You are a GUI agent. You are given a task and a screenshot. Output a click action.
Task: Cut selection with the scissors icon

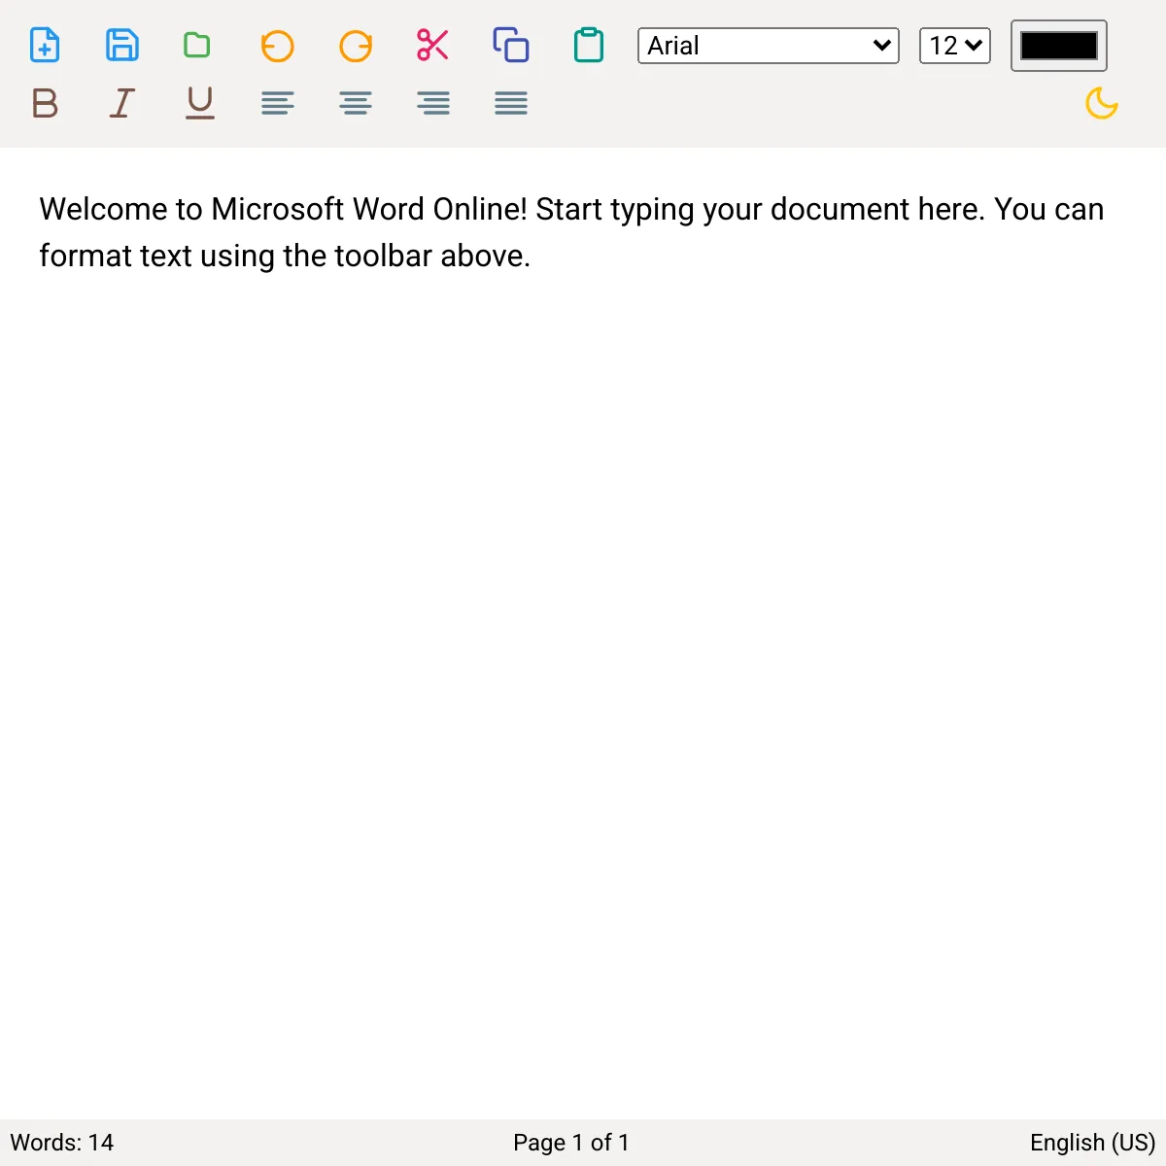pyautogui.click(x=433, y=46)
